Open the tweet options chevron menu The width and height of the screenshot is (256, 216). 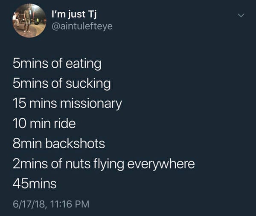[241, 15]
